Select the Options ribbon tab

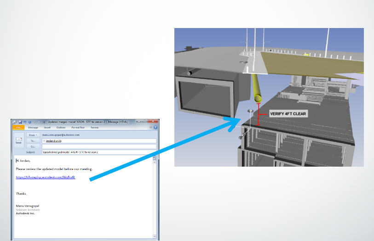62,127
